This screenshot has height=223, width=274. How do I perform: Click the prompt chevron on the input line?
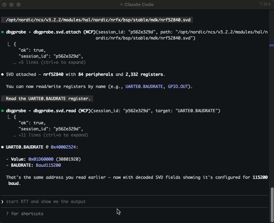[2, 202]
